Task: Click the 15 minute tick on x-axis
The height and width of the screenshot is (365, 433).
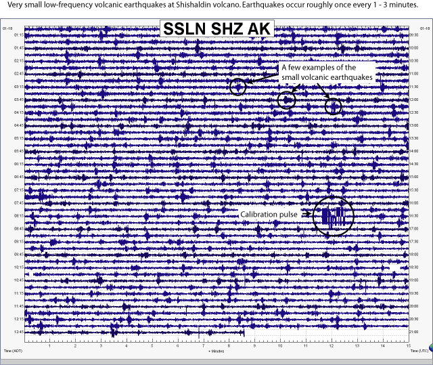Action: [x=408, y=345]
